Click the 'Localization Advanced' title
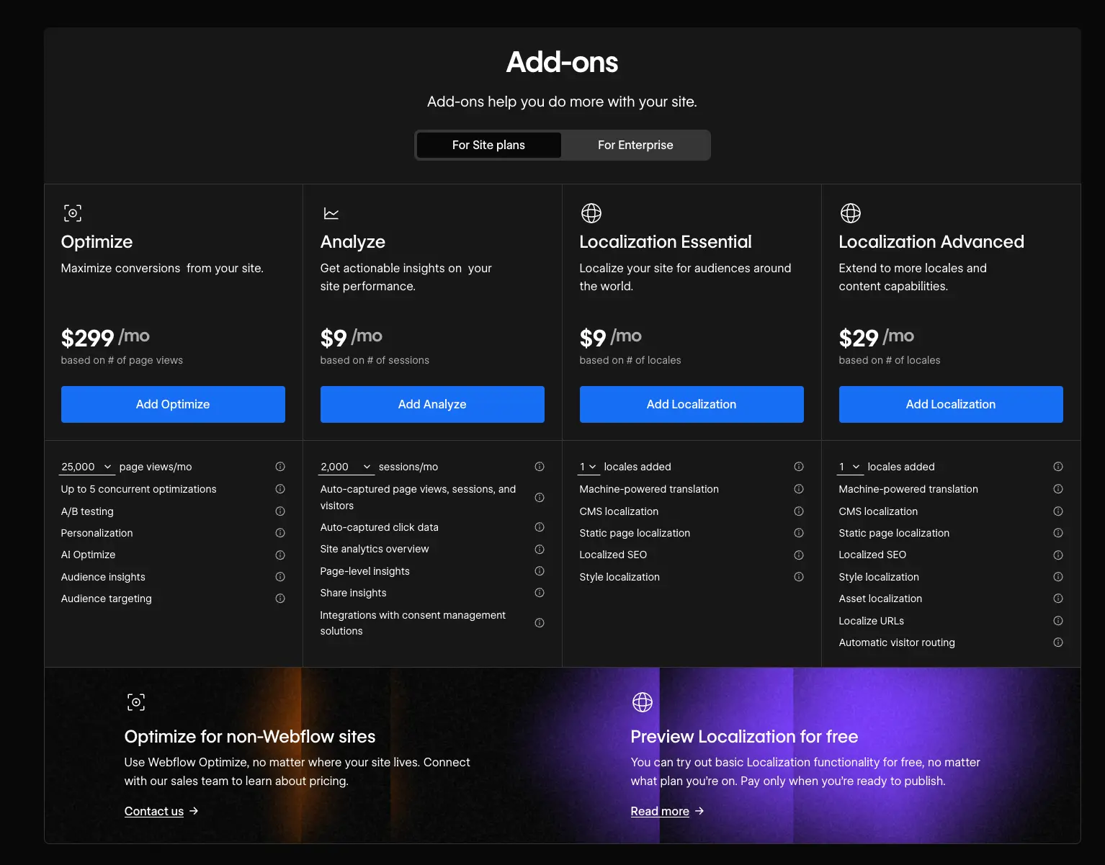Viewport: 1105px width, 865px height. point(931,242)
